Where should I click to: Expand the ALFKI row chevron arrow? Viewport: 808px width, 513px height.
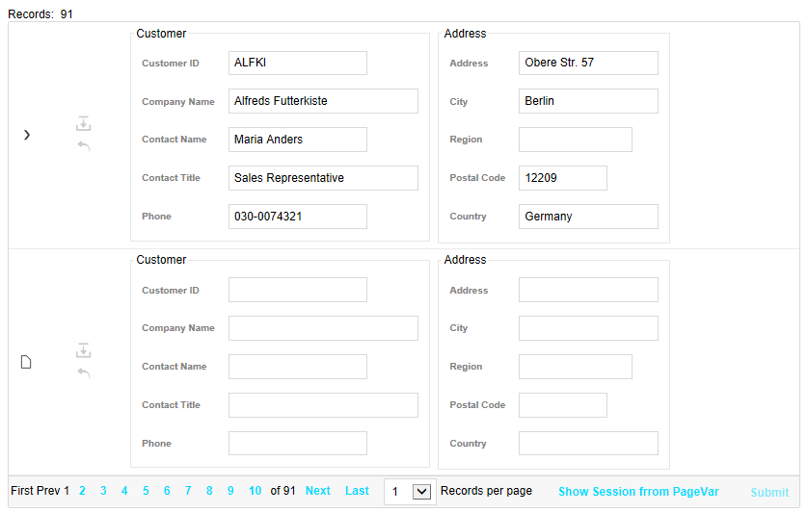pos(27,135)
